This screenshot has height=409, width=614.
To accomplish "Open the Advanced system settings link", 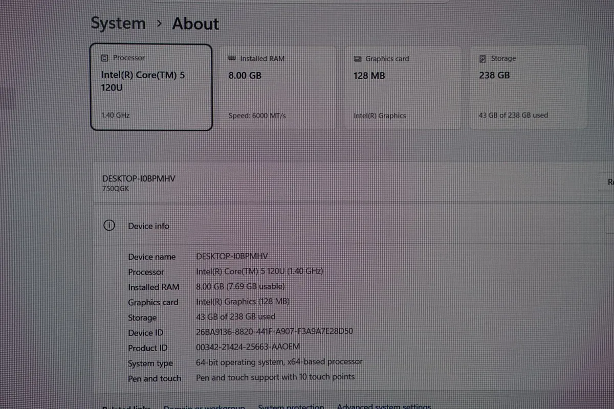I will point(383,406).
